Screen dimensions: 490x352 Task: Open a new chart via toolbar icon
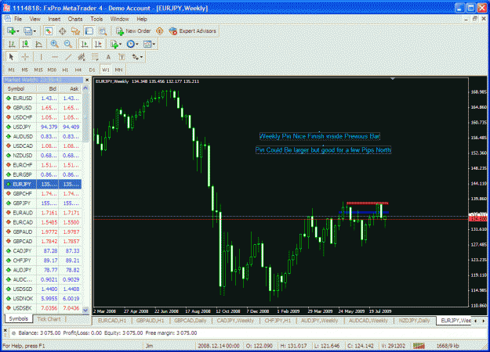pyautogui.click(x=11, y=31)
